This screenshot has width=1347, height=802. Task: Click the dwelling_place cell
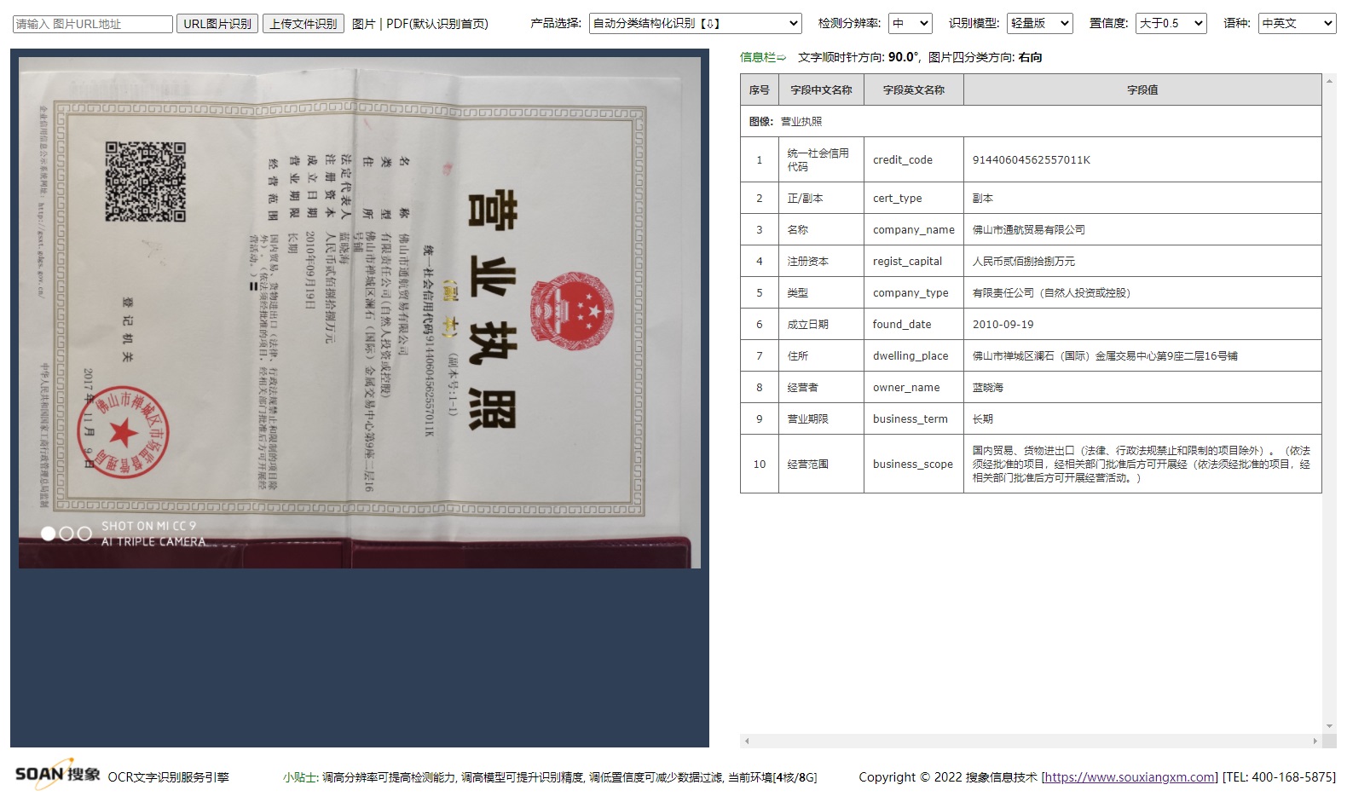tap(914, 355)
